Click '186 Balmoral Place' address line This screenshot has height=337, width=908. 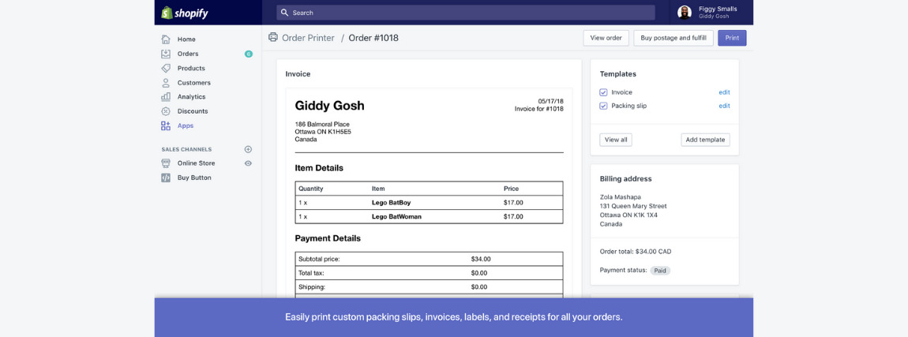point(322,125)
